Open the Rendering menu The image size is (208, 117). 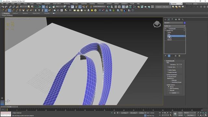coord(67,4)
